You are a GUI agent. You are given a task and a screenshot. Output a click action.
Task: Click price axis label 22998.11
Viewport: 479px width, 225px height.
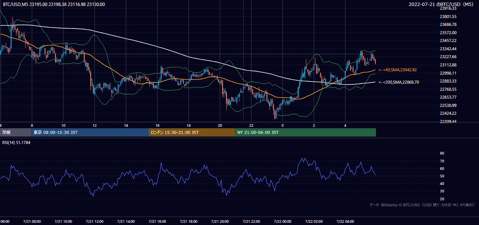[x=448, y=73]
